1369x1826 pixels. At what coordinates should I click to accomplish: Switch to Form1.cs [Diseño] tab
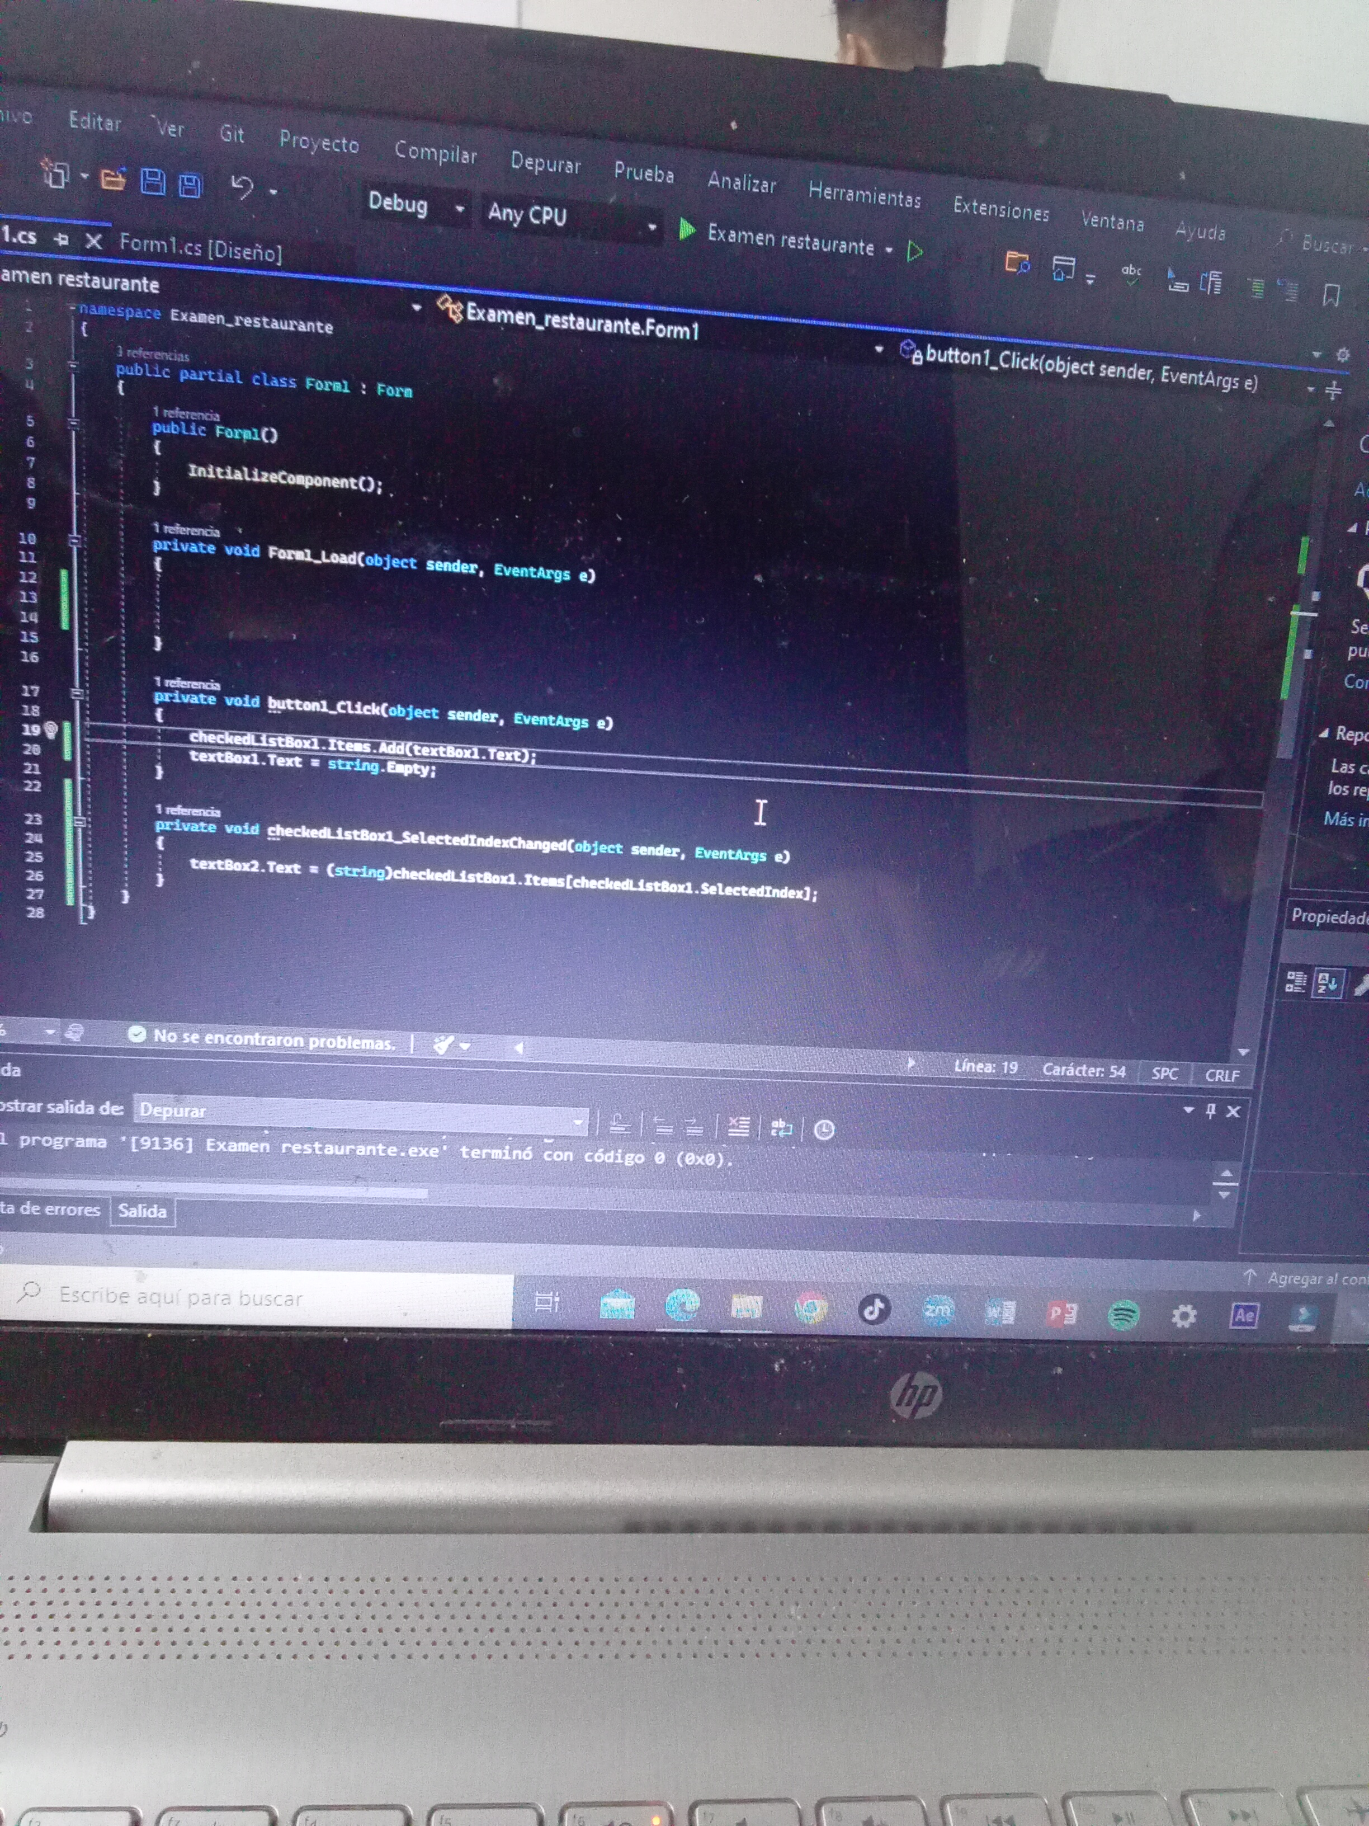201,247
